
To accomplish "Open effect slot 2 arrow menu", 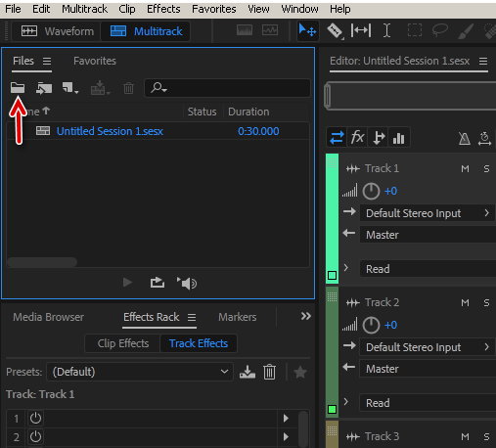I will (286, 436).
